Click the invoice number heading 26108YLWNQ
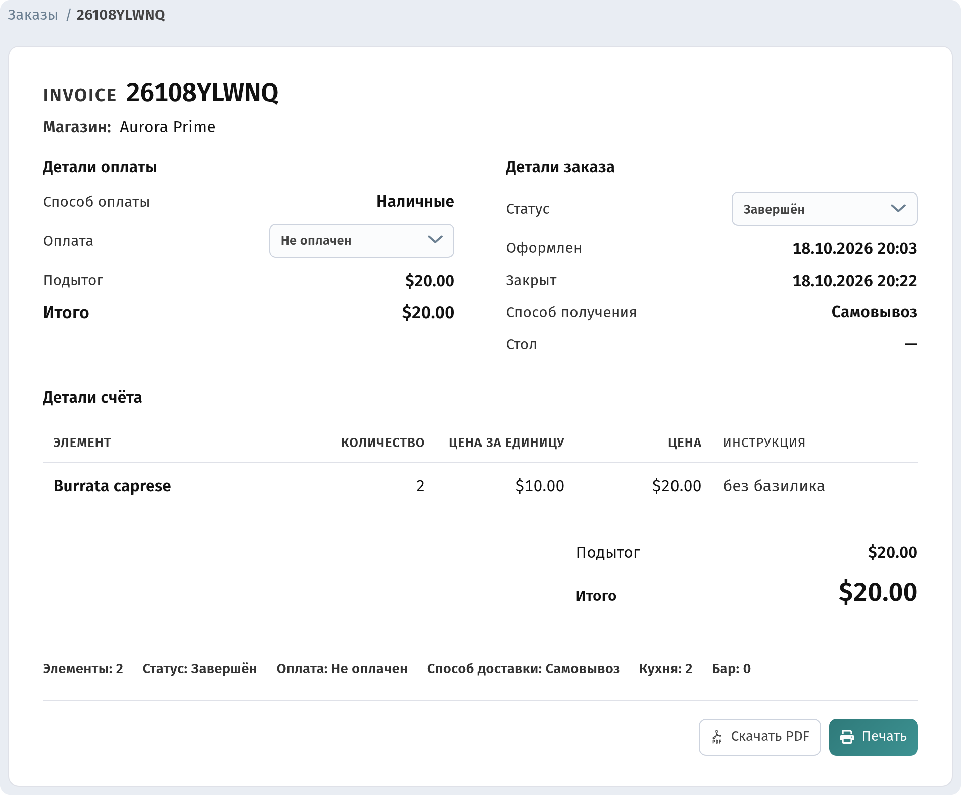 coord(202,93)
